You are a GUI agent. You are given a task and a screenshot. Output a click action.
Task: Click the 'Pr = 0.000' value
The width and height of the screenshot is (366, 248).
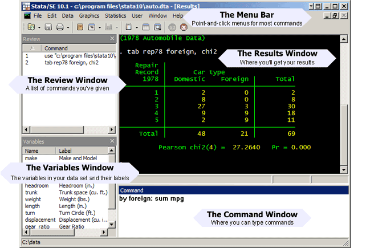[291, 147]
